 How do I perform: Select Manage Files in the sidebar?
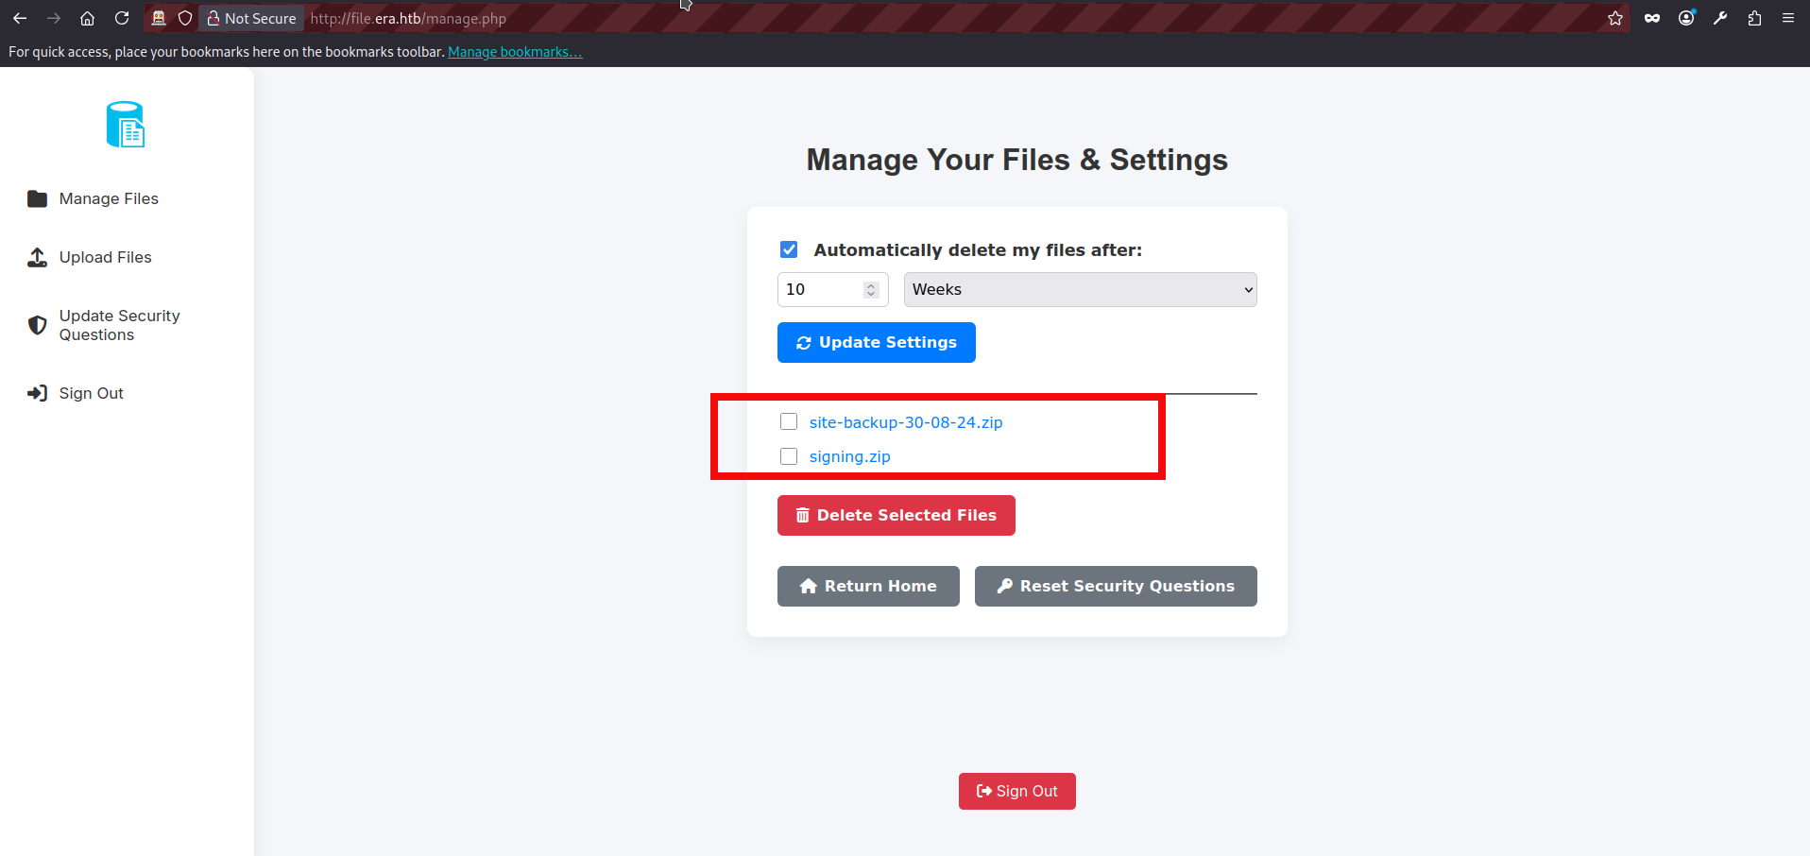click(108, 198)
